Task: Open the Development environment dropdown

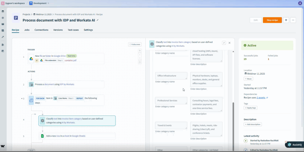Action: [x=39, y=3]
